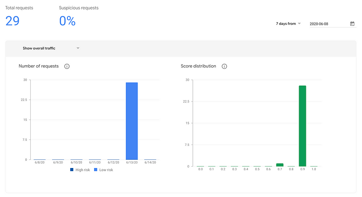
Task: Click the 6/14/20 axis date label
Action: point(150,163)
